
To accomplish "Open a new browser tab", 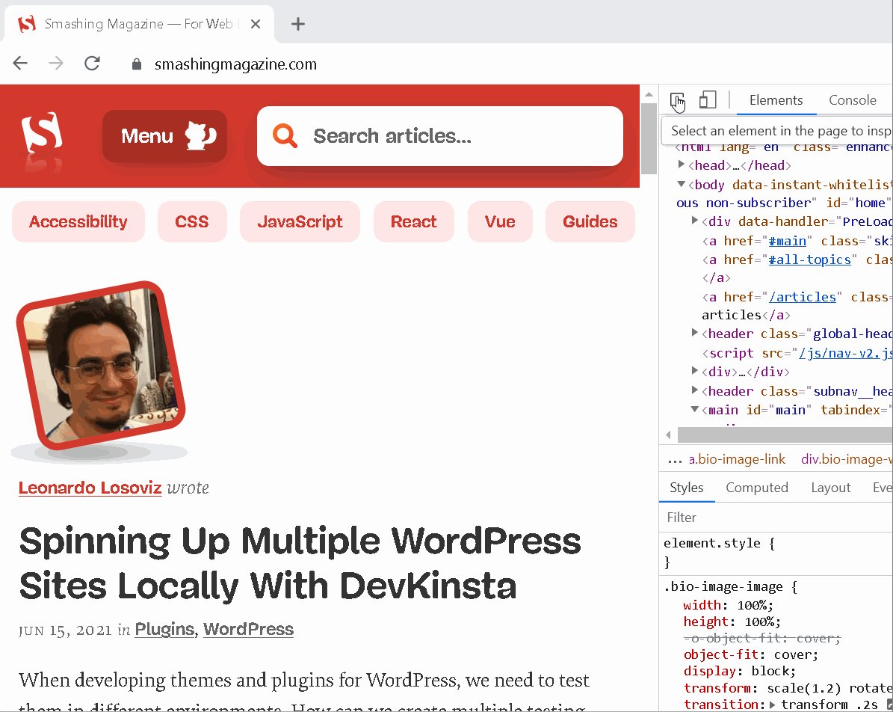I will click(298, 24).
